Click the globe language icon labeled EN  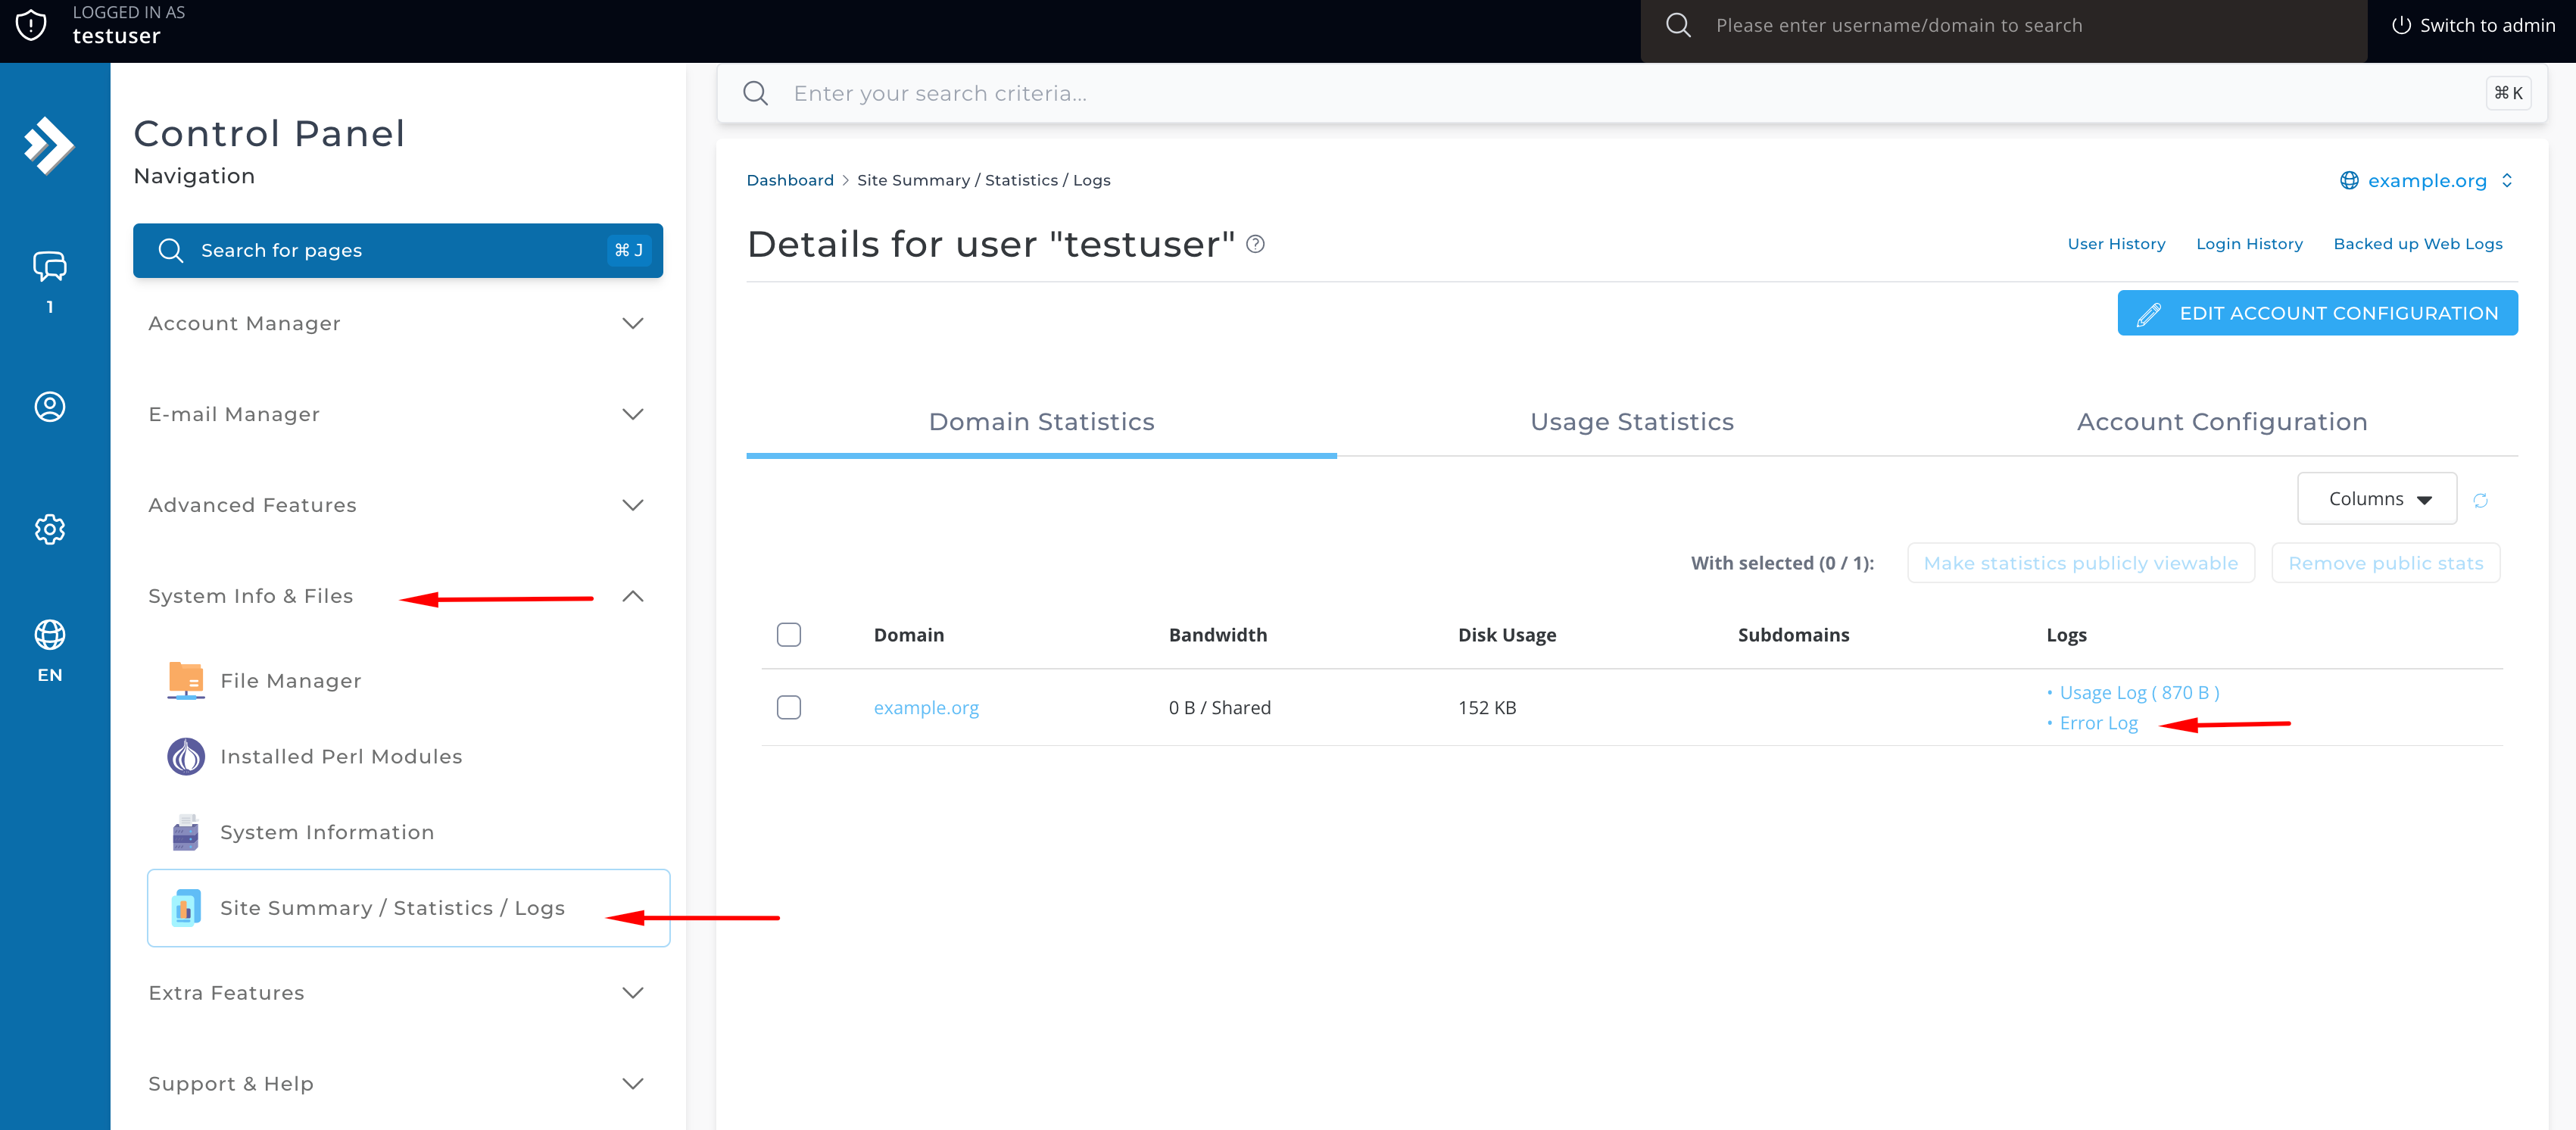click(49, 634)
